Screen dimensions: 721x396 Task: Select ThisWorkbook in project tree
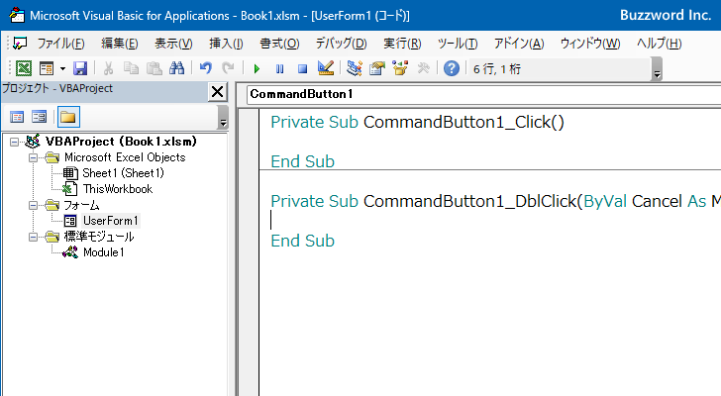(118, 189)
